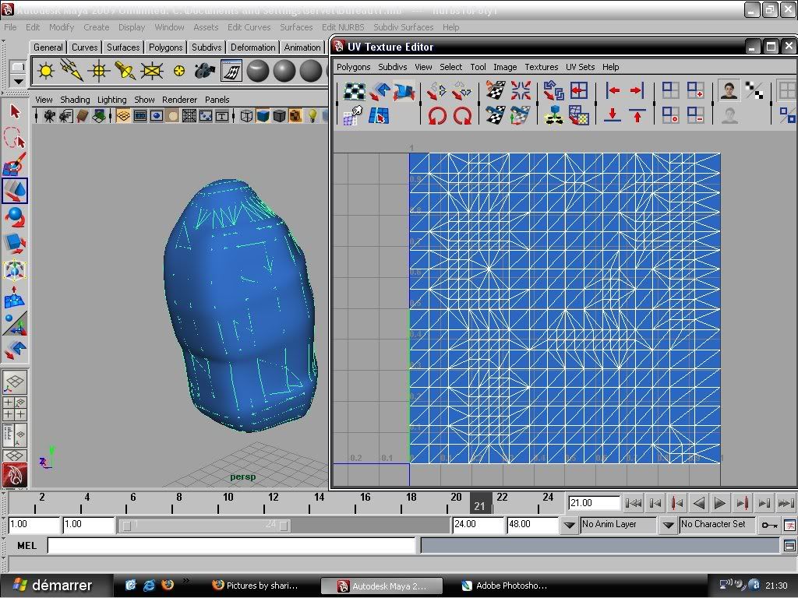Viewport: 798px width, 598px height.
Task: Click the MEL command input field
Action: (x=231, y=546)
